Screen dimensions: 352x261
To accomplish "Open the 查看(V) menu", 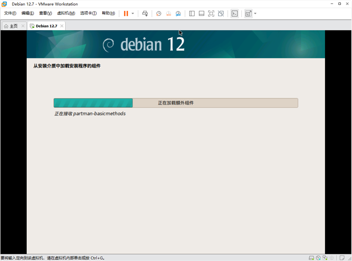I will 45,13.
